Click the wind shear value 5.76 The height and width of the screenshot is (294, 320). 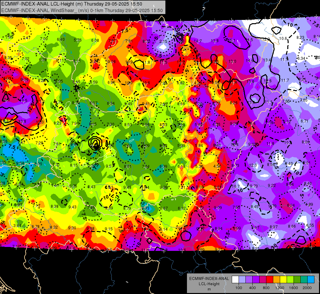click(78, 40)
